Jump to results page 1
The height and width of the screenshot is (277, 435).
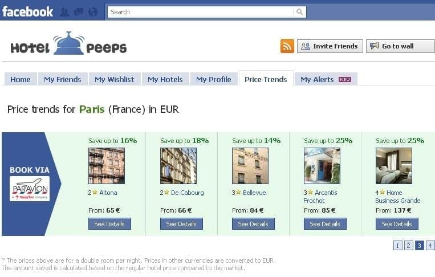pyautogui.click(x=398, y=246)
